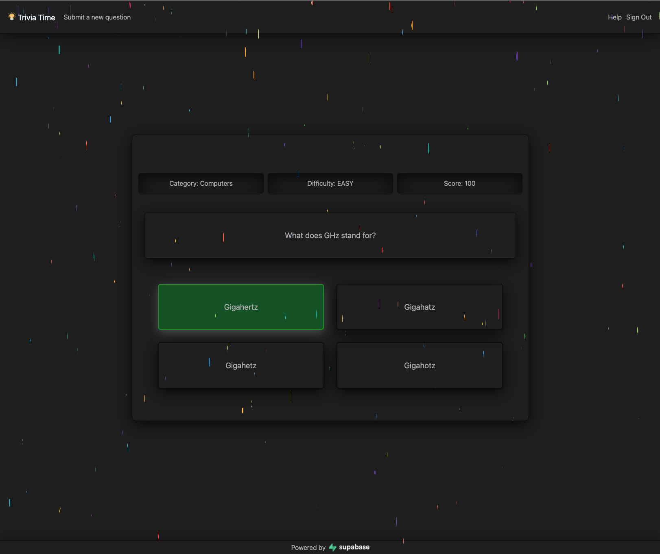Click the Powered by text
Viewport: 660px width, 554px height.
point(308,547)
